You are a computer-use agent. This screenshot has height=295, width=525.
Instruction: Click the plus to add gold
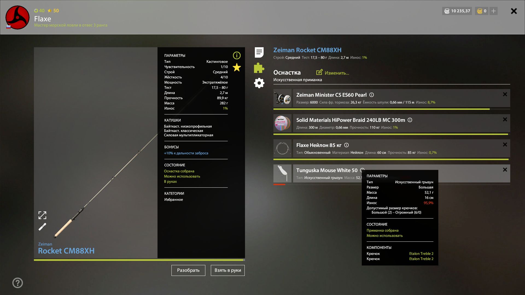coord(493,11)
